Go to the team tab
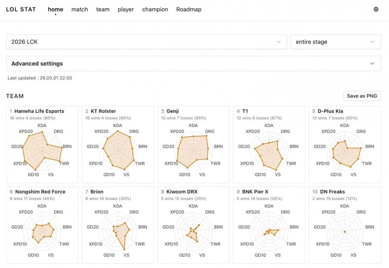Screen dimensions: 389x268 click(x=103, y=9)
